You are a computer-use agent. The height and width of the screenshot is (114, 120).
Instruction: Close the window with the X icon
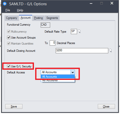(x=112, y=3)
